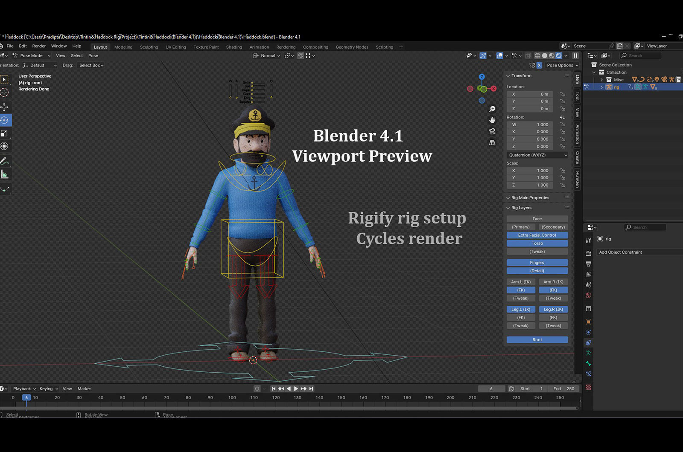Image resolution: width=683 pixels, height=452 pixels.
Task: Open the Pose header menu
Action: [x=93, y=55]
